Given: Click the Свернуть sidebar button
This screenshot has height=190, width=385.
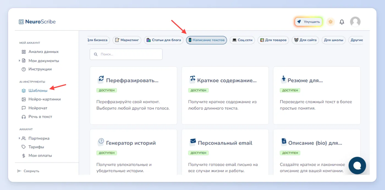Looking at the screenshot, I should (x=28, y=171).
